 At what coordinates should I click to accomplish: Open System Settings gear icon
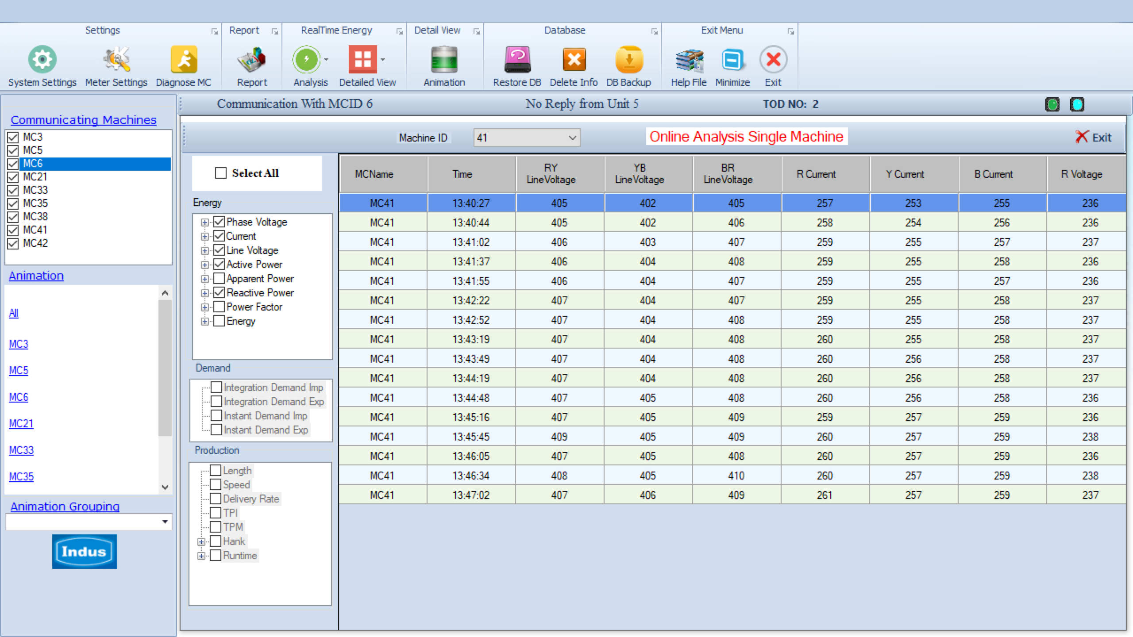click(x=42, y=60)
